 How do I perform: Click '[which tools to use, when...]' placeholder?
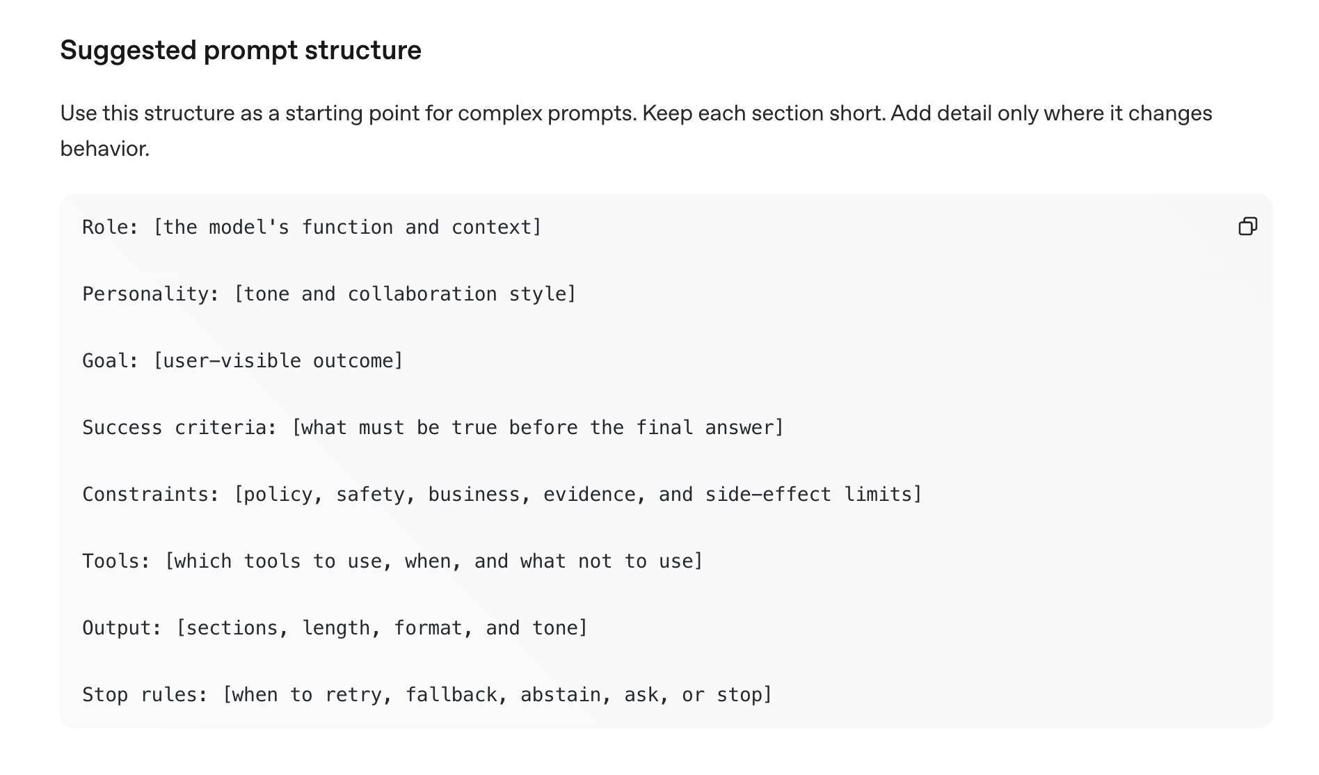click(433, 561)
